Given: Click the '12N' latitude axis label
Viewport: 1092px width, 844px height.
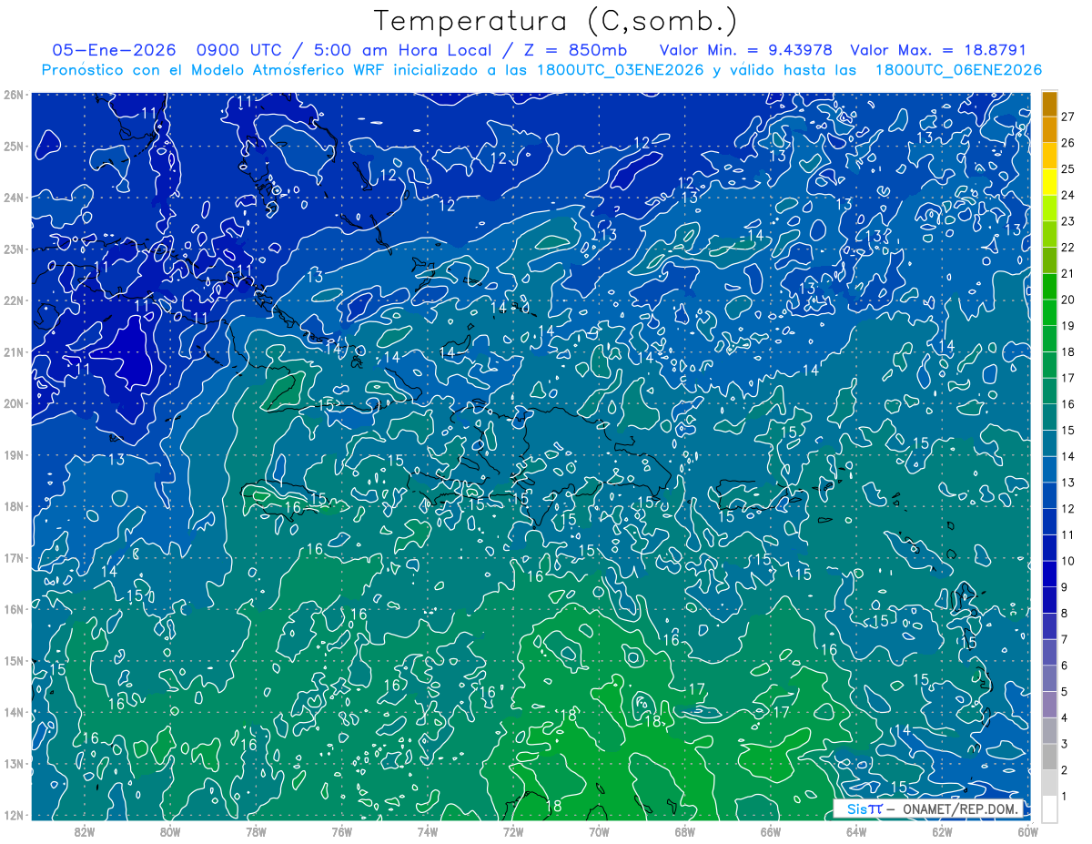Looking at the screenshot, I should tap(14, 815).
